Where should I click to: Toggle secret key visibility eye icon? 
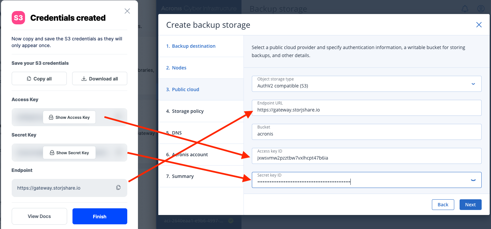pos(473,180)
